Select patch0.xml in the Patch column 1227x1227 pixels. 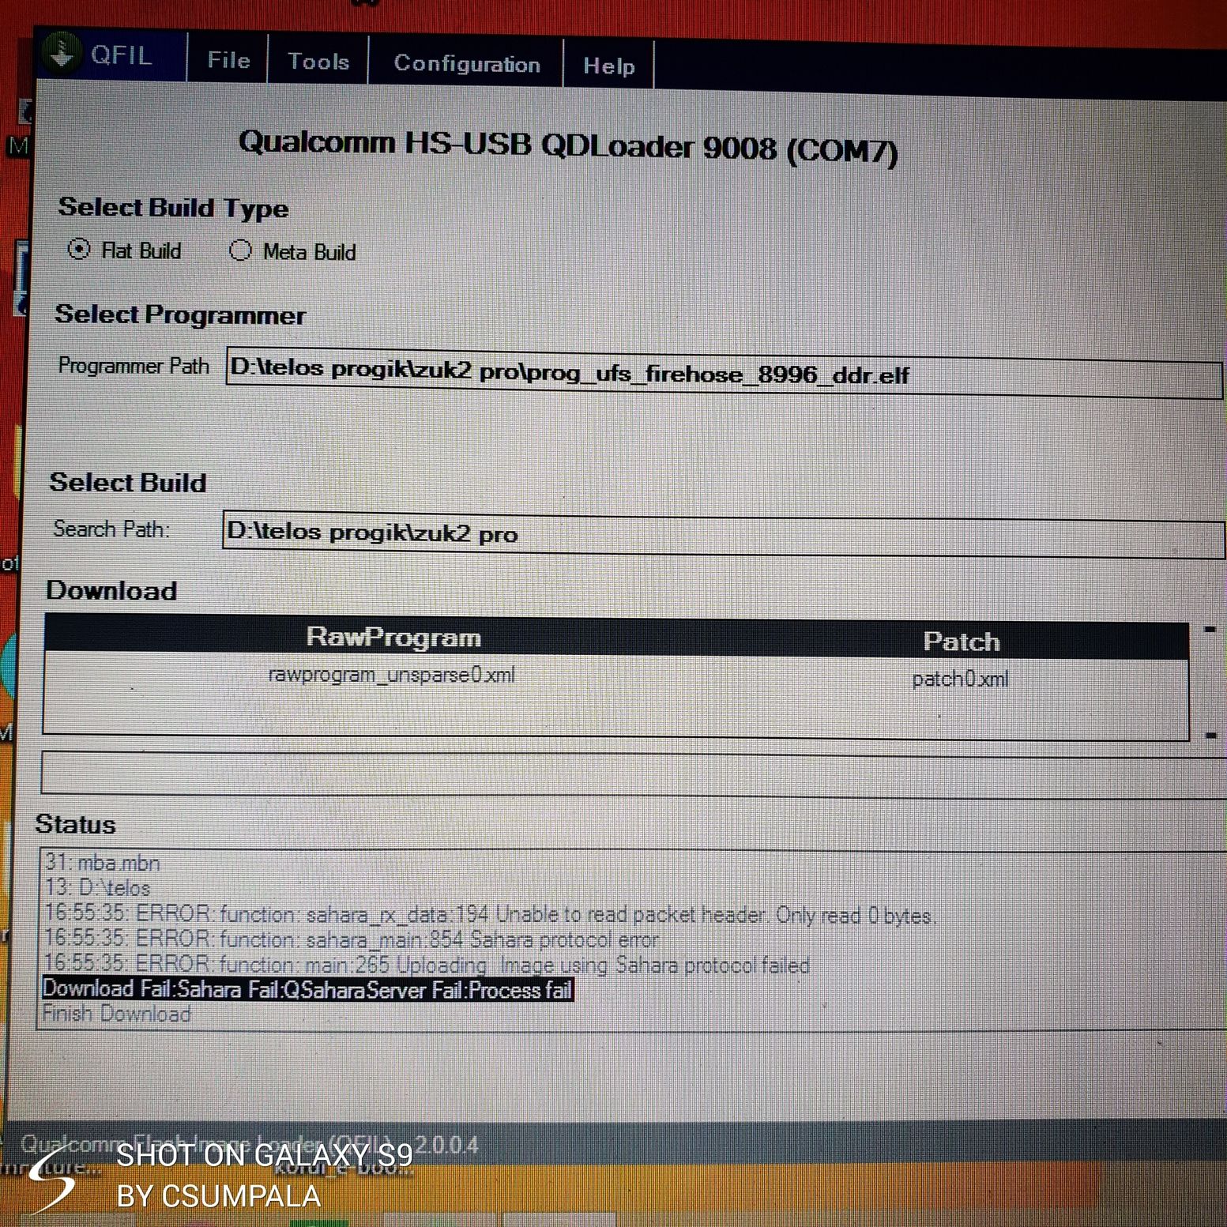(960, 679)
